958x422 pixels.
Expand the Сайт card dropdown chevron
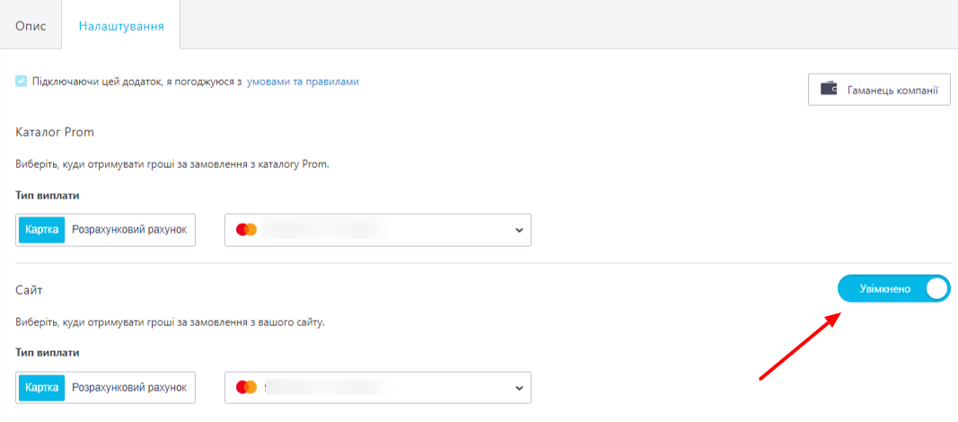[519, 387]
